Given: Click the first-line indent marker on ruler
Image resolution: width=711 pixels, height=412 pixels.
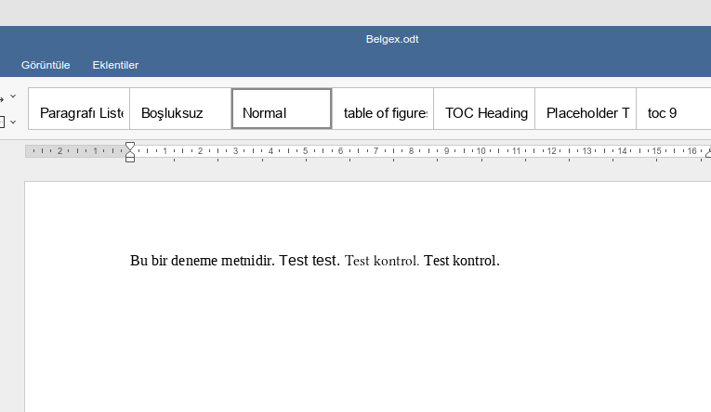Looking at the screenshot, I should point(130,146).
